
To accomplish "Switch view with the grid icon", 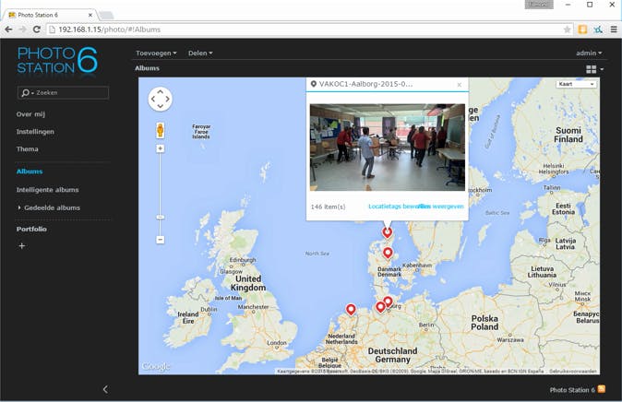I will coord(591,69).
